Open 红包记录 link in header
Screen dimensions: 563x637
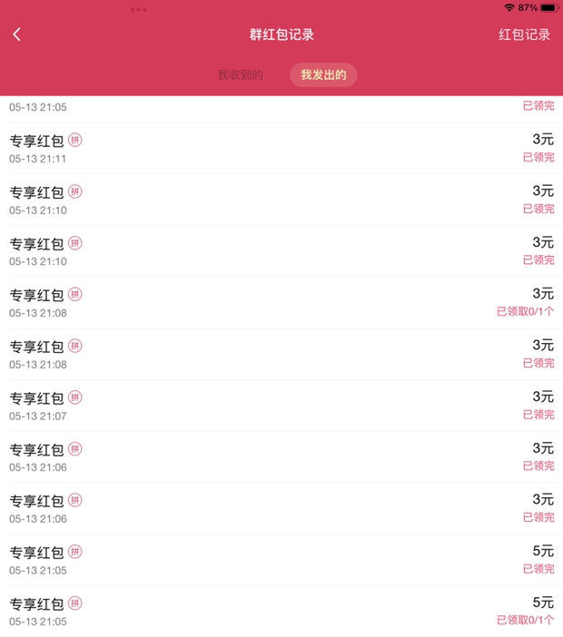(524, 34)
